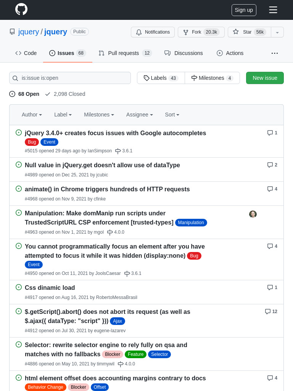Image resolution: width=293 pixels, height=391 pixels.
Task: Expand the Author filter dropdown
Action: coord(32,115)
